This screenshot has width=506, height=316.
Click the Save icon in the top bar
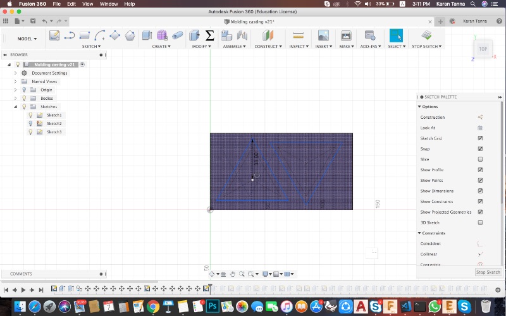33,21
